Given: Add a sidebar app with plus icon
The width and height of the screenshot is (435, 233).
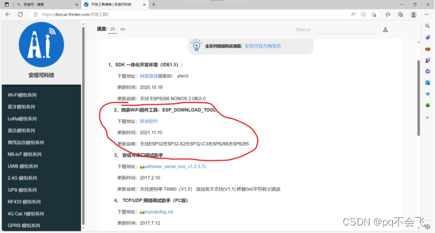Looking at the screenshot, I should click(427, 117).
